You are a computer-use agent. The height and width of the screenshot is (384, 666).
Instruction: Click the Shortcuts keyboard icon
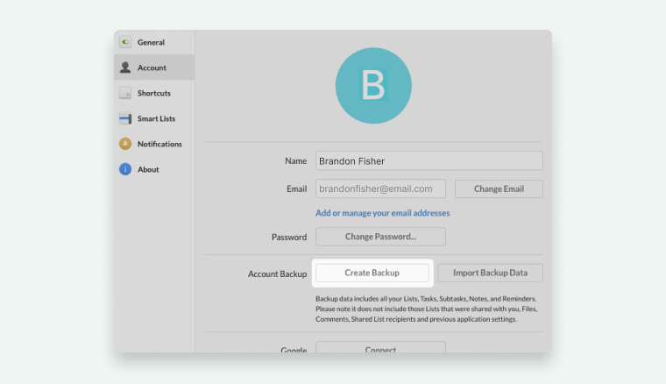pos(125,93)
